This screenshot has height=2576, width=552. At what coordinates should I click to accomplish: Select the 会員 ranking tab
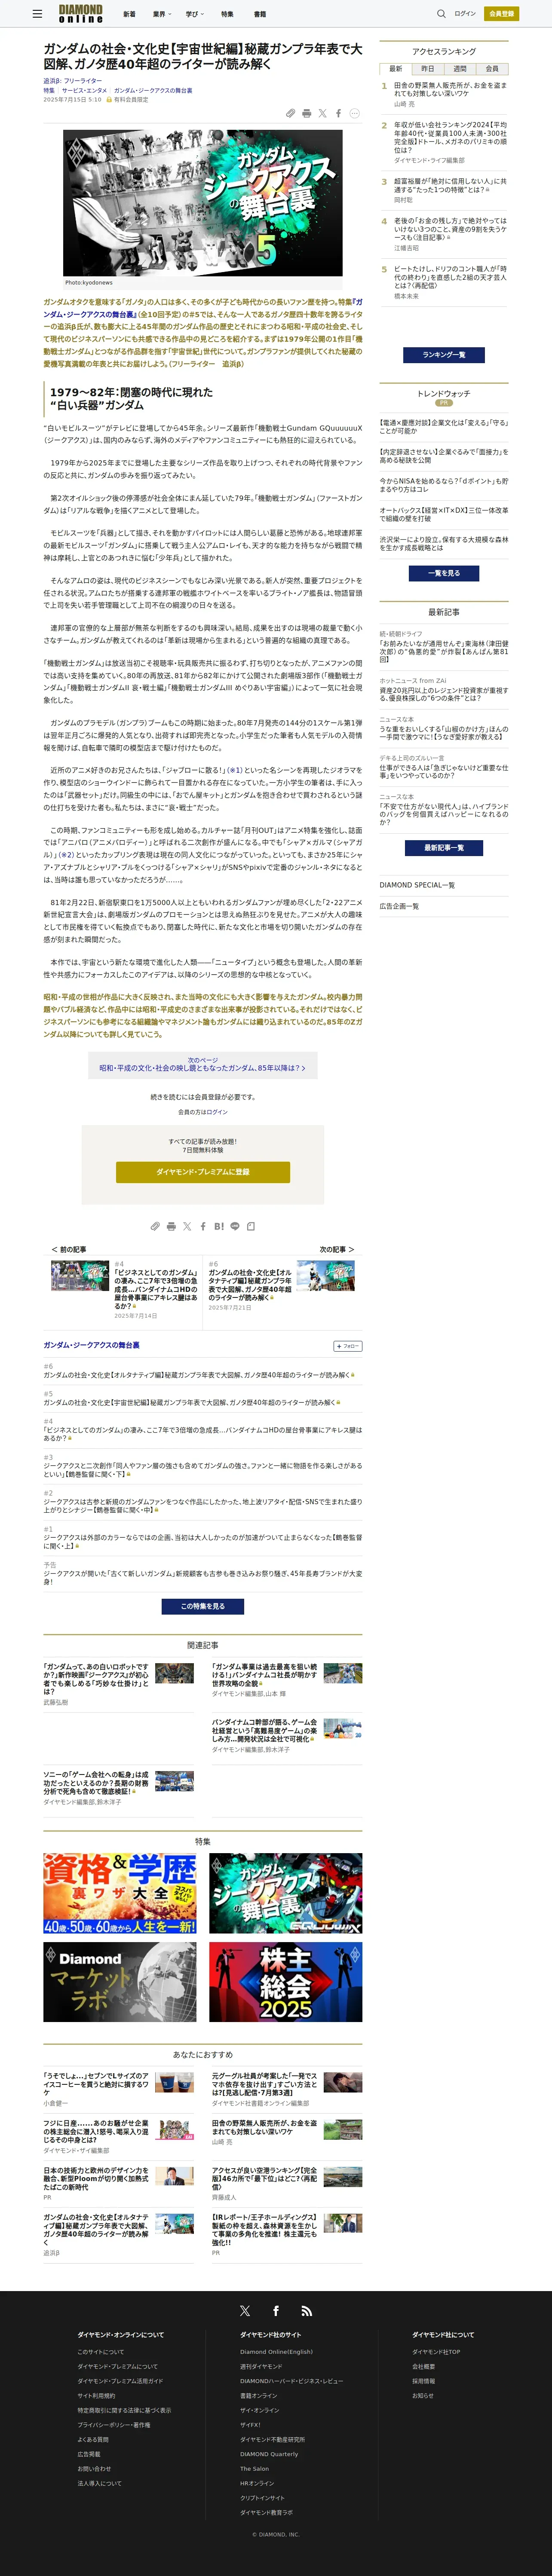492,69
